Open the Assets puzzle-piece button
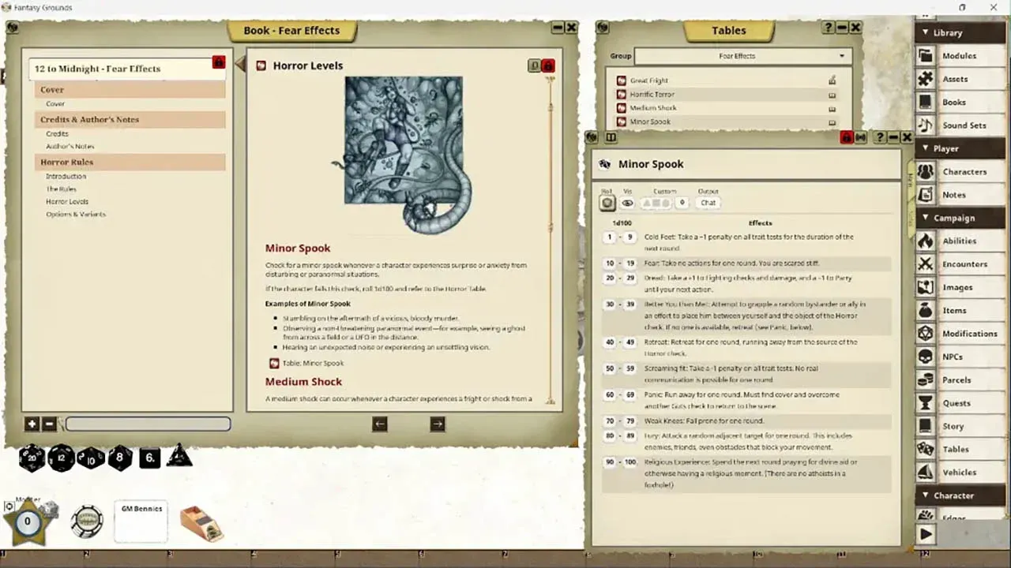The image size is (1011, 568). 925,79
